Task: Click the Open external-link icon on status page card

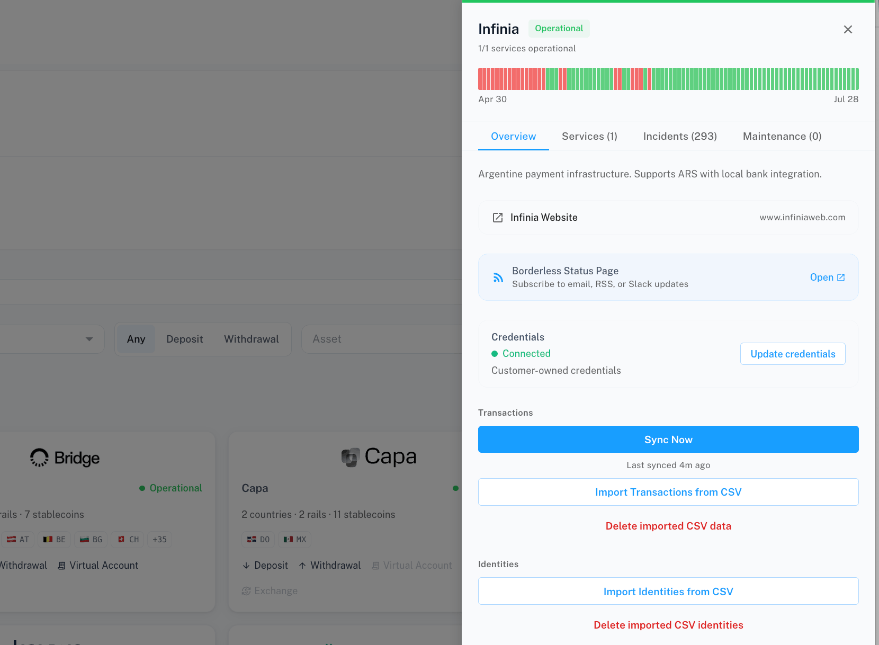Action: [x=841, y=277]
